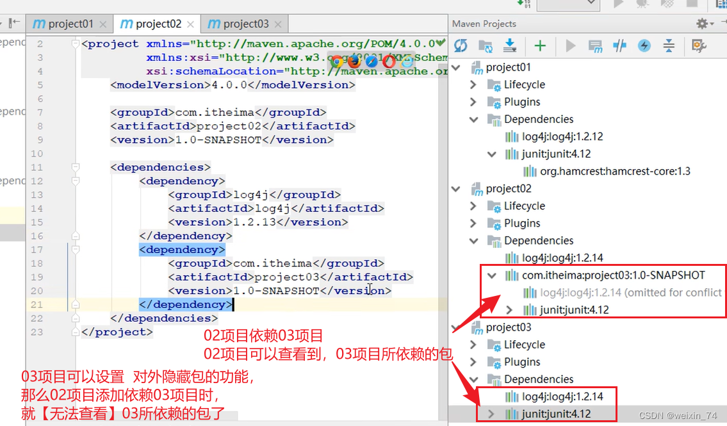Toggle Skip Tests mode lightning icon

click(644, 45)
